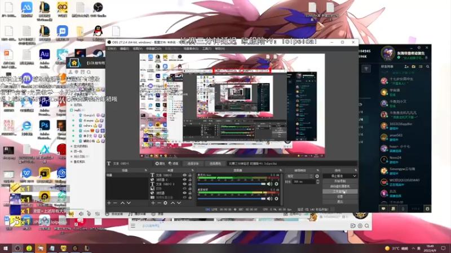Viewport: 451px width, 253px height.
Task: Open transition properties gear next to 渐变
Action: pos(317,176)
